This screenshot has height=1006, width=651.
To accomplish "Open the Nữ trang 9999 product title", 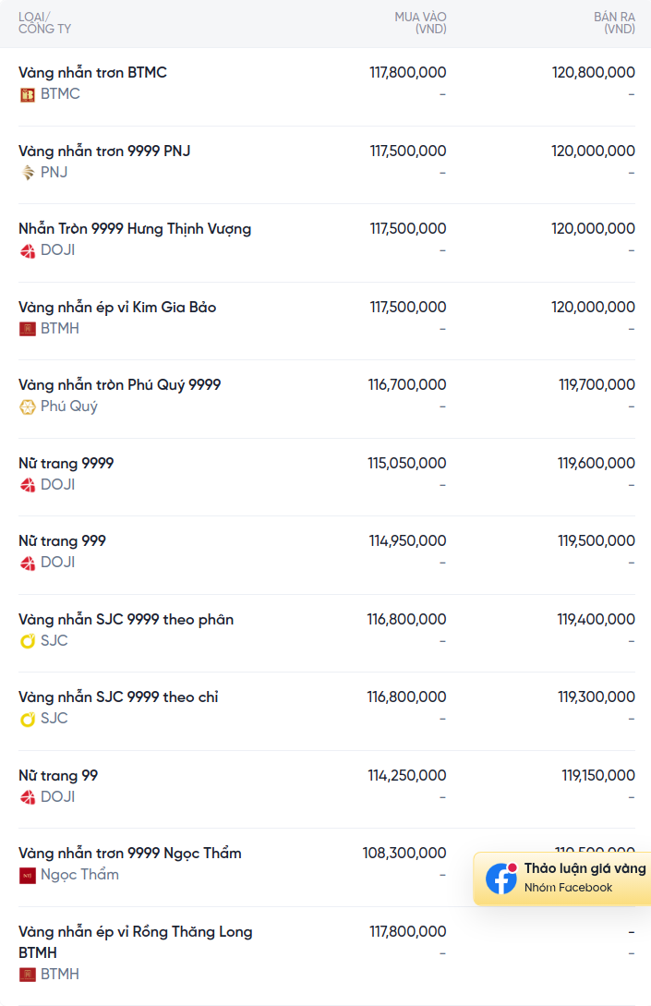I will point(66,463).
